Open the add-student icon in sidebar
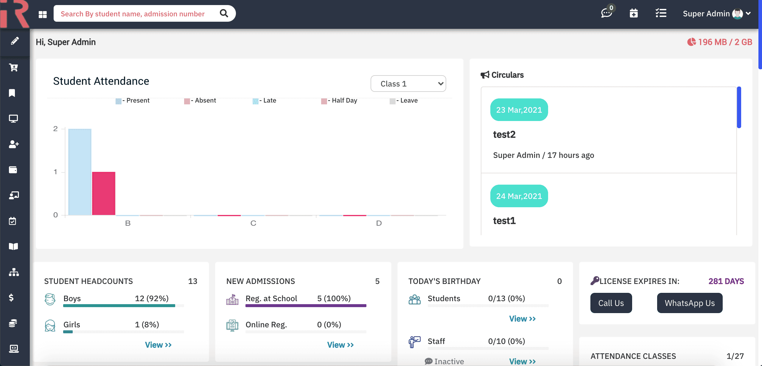The height and width of the screenshot is (366, 762). tap(13, 144)
